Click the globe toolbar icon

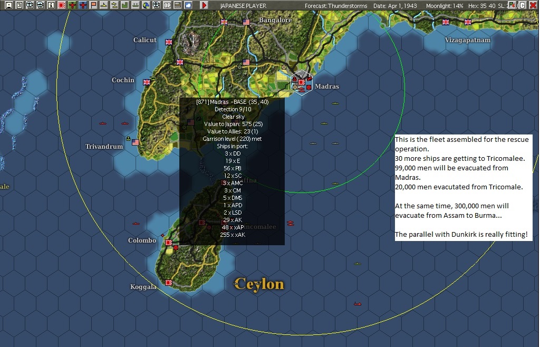pos(146,5)
